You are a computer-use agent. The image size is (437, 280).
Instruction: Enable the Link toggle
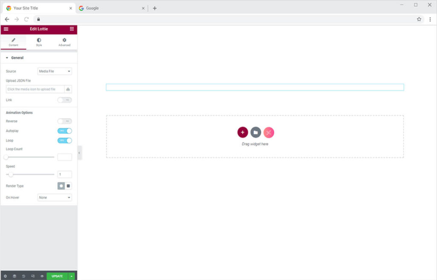[x=64, y=100]
